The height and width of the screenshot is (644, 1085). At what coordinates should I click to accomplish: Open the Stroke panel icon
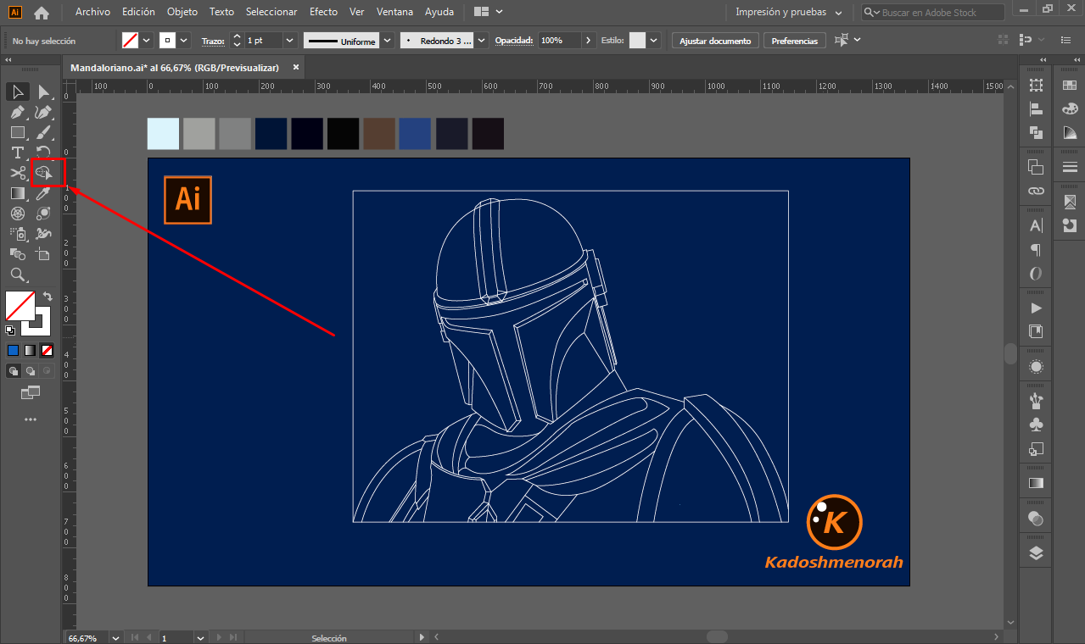coord(1069,167)
